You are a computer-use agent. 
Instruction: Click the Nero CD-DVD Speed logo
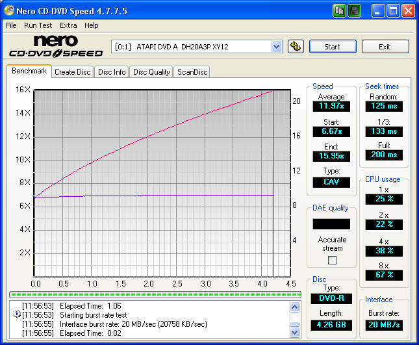pos(55,46)
